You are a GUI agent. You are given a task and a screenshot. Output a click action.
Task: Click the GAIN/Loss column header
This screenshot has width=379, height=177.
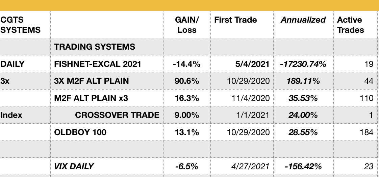click(x=187, y=25)
